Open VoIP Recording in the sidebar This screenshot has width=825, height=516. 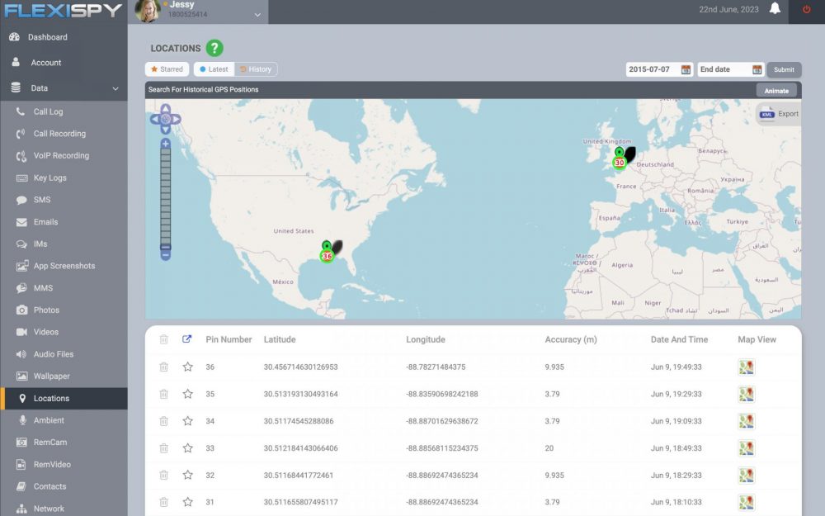(64, 156)
